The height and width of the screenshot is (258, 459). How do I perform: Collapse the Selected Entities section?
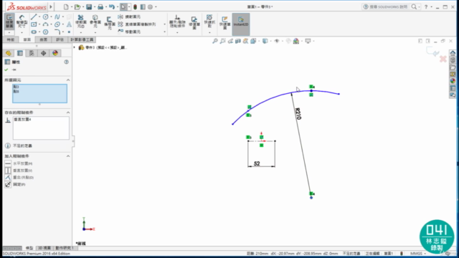[x=68, y=80]
